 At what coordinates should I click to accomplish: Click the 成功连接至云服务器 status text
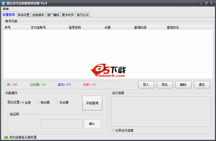[x=23, y=137]
